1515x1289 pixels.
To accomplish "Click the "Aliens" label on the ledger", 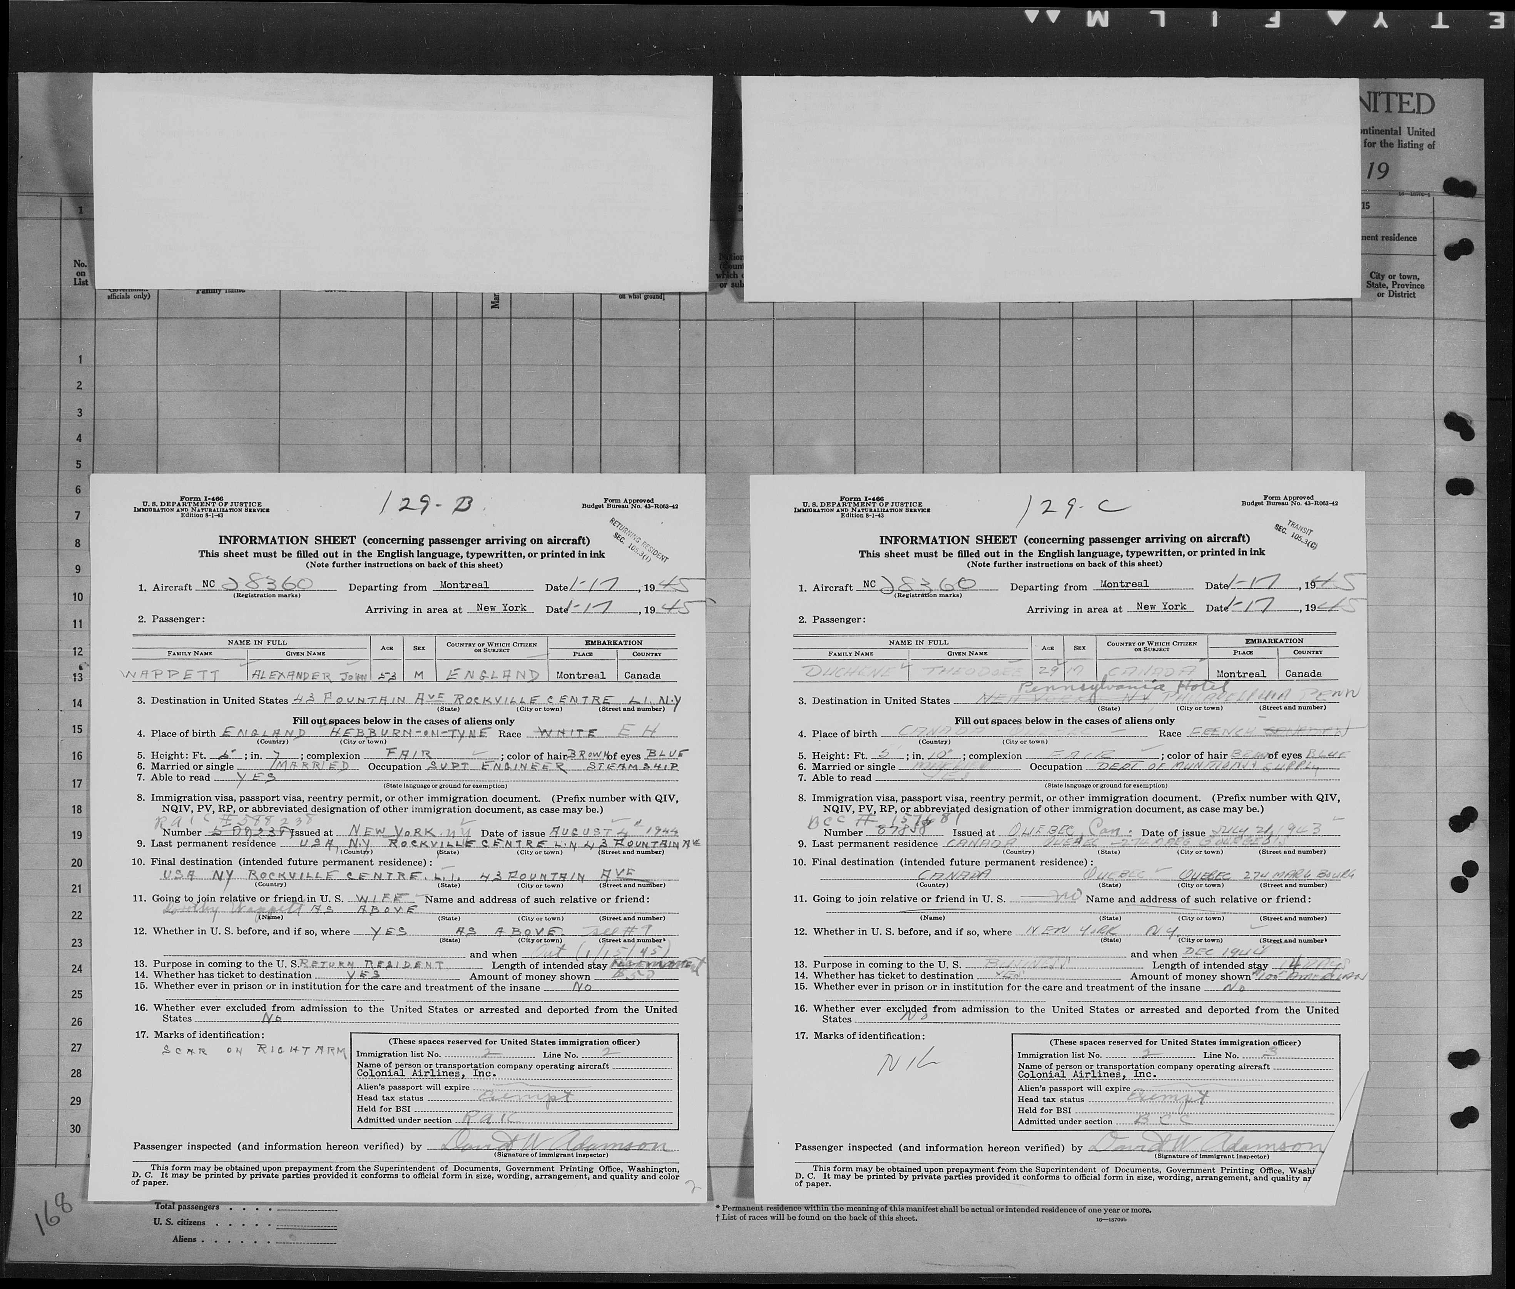I will point(185,1239).
